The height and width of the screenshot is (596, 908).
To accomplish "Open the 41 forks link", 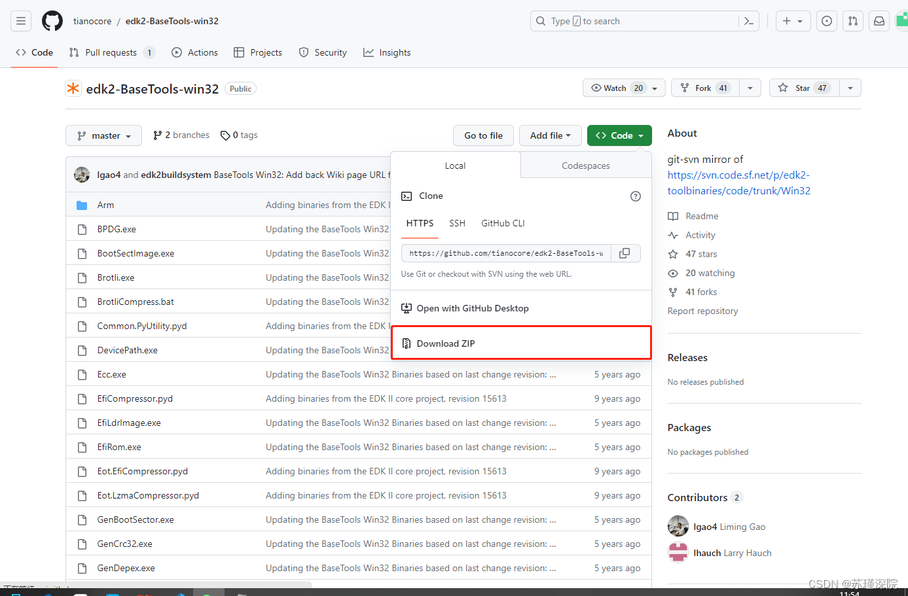I will click(x=693, y=292).
